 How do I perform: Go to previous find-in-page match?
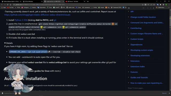click(x=148, y=8)
